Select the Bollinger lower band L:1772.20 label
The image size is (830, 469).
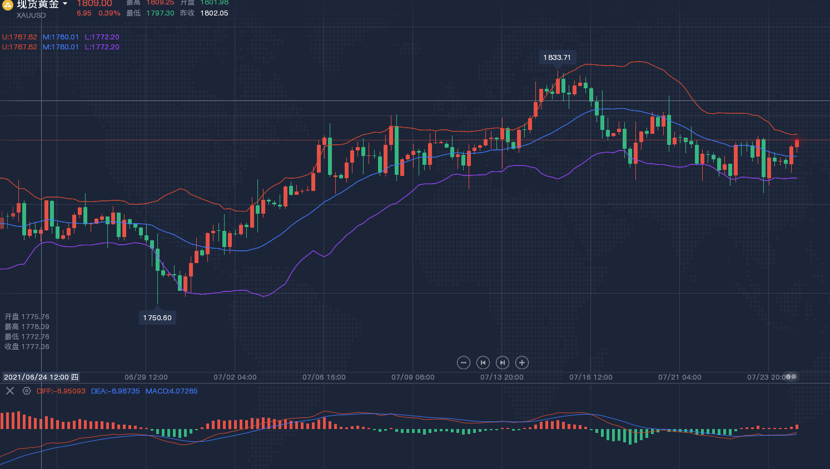click(102, 37)
